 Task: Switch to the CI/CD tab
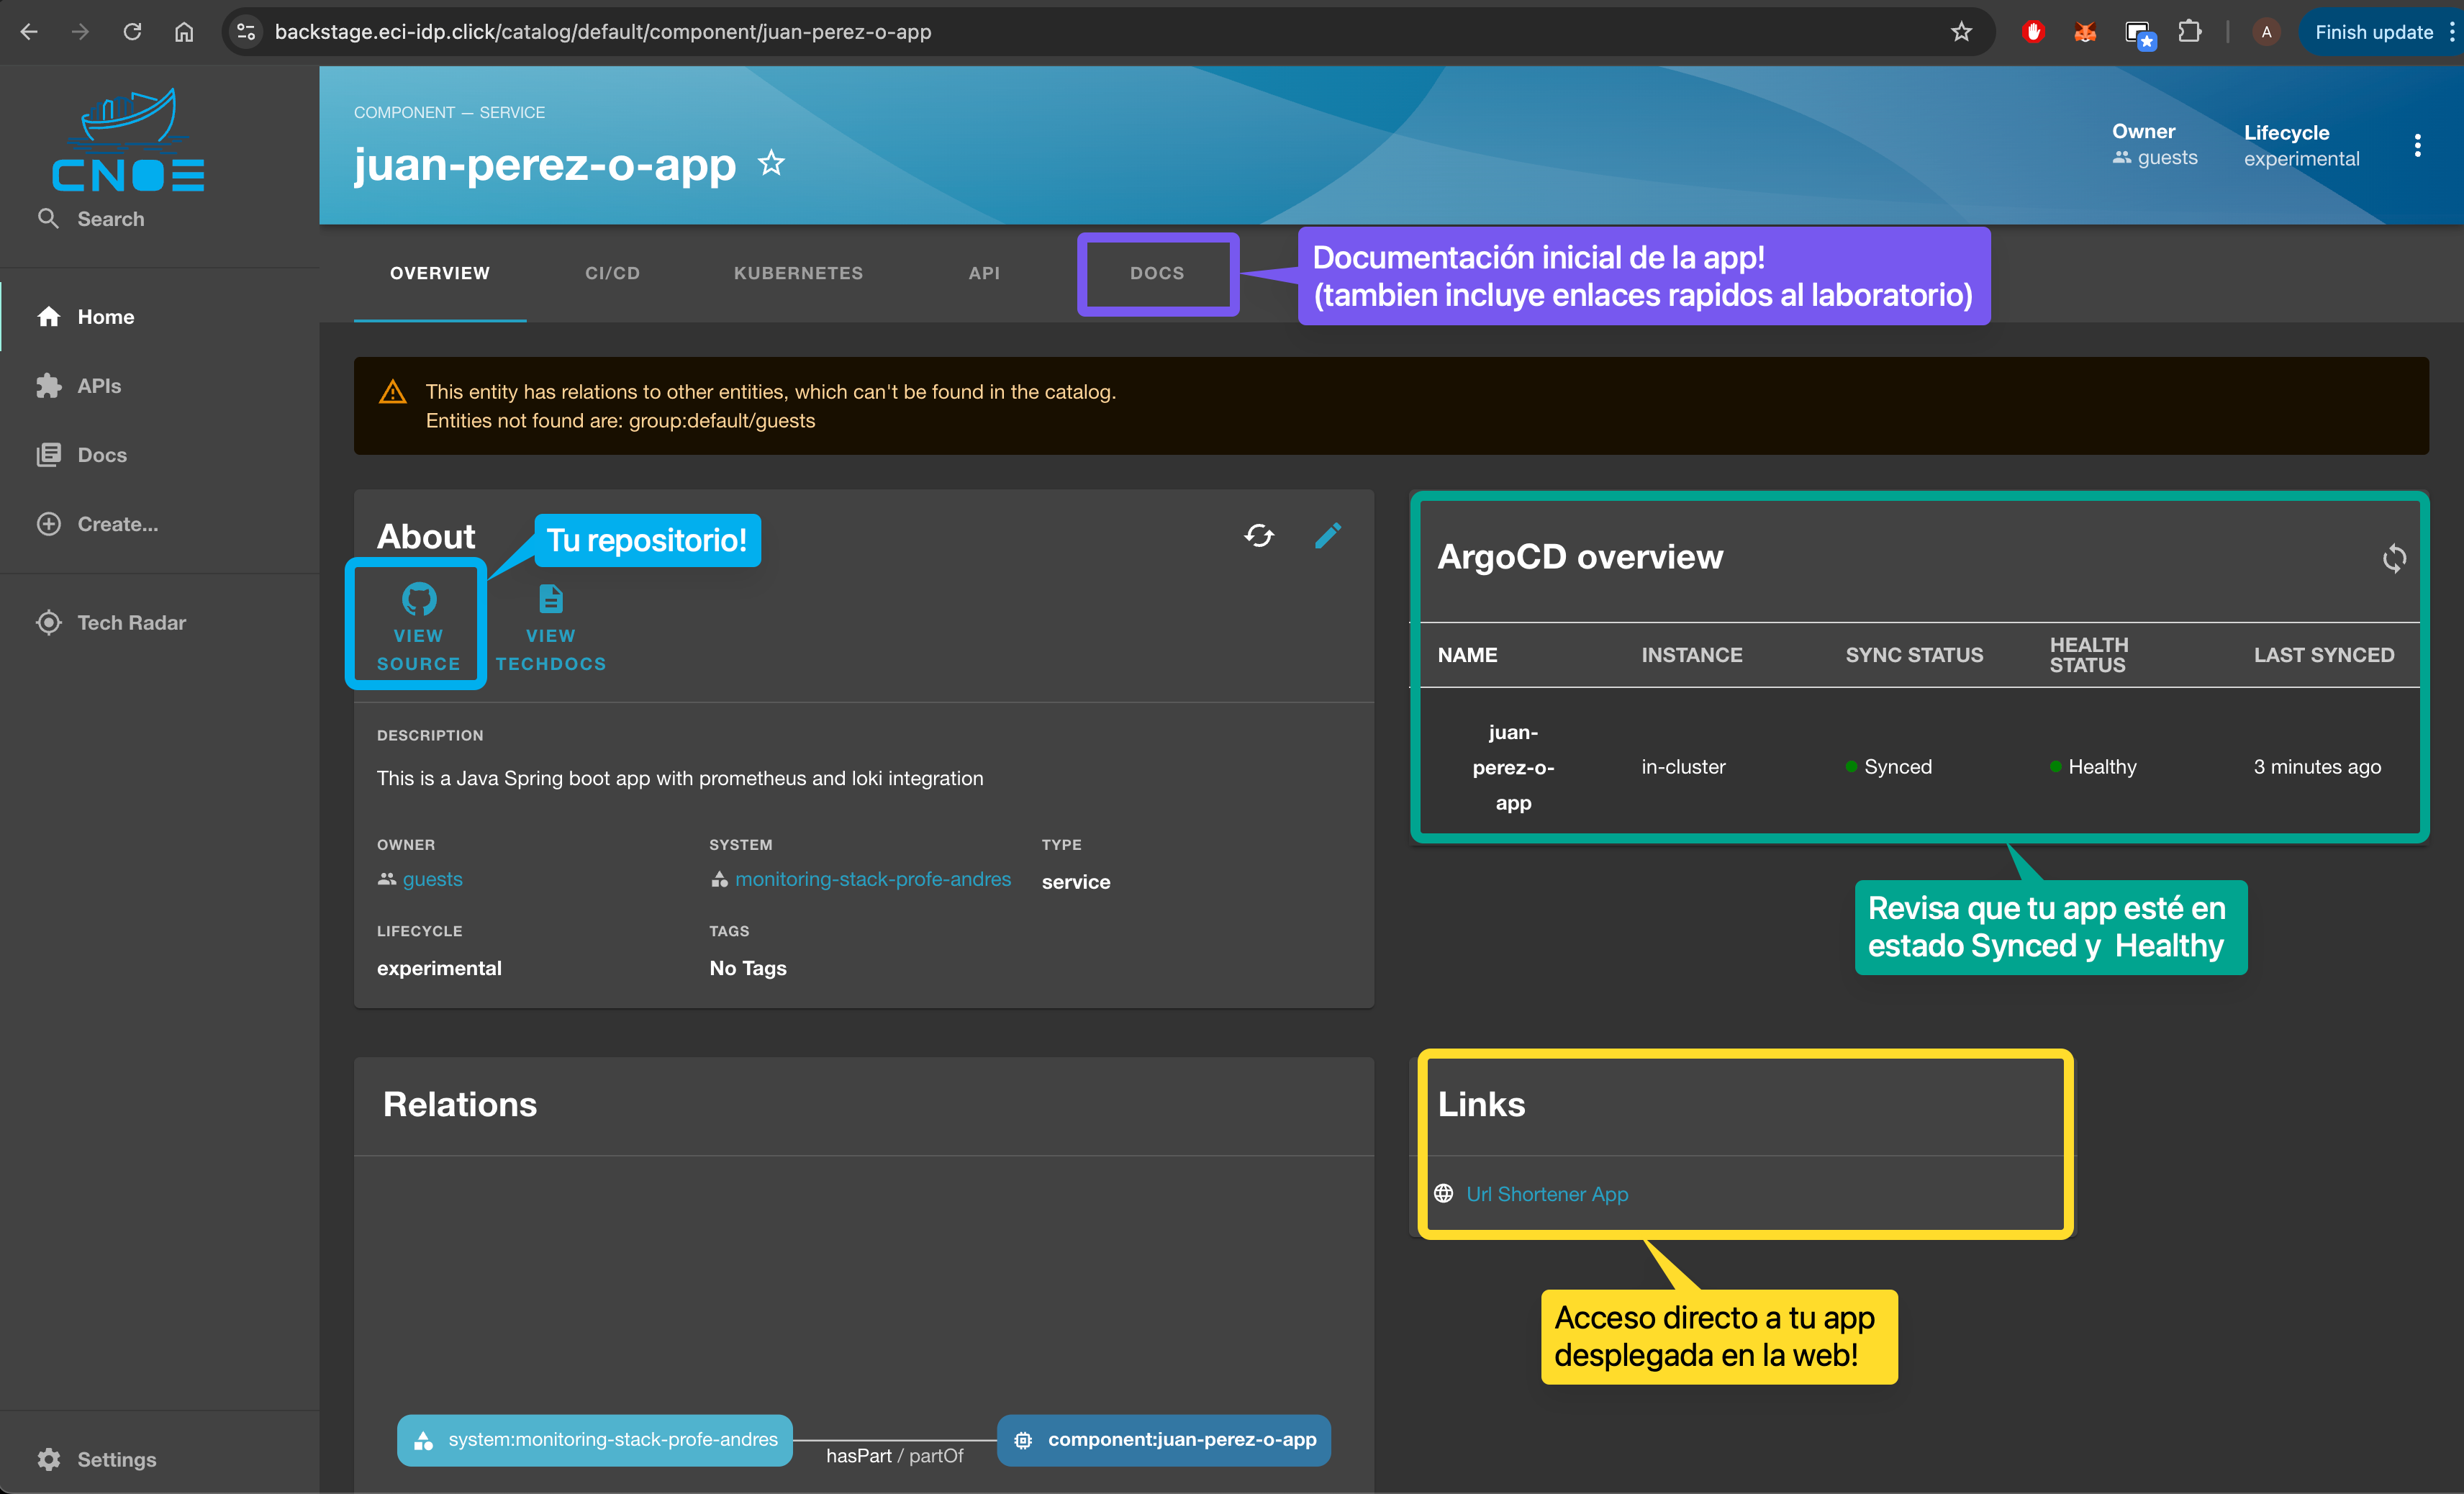(x=612, y=273)
